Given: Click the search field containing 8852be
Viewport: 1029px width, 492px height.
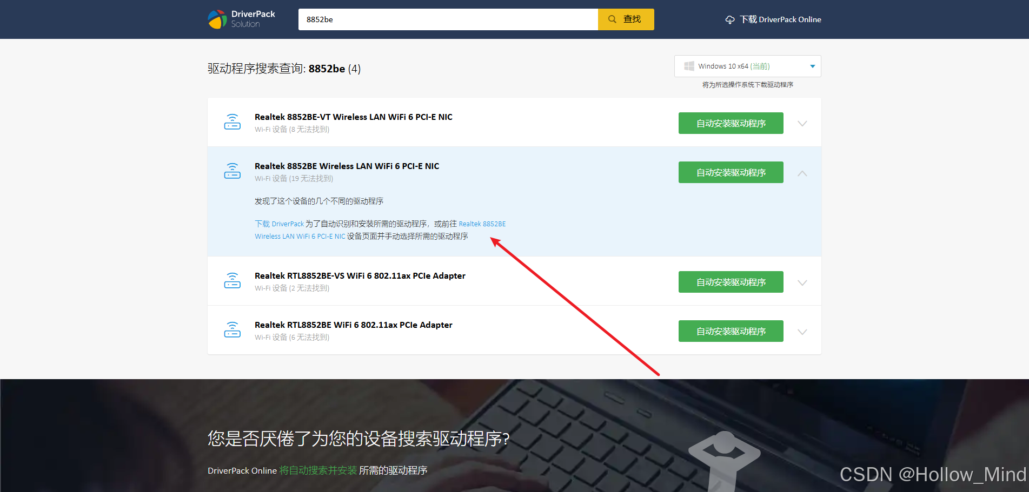Looking at the screenshot, I should tap(448, 19).
